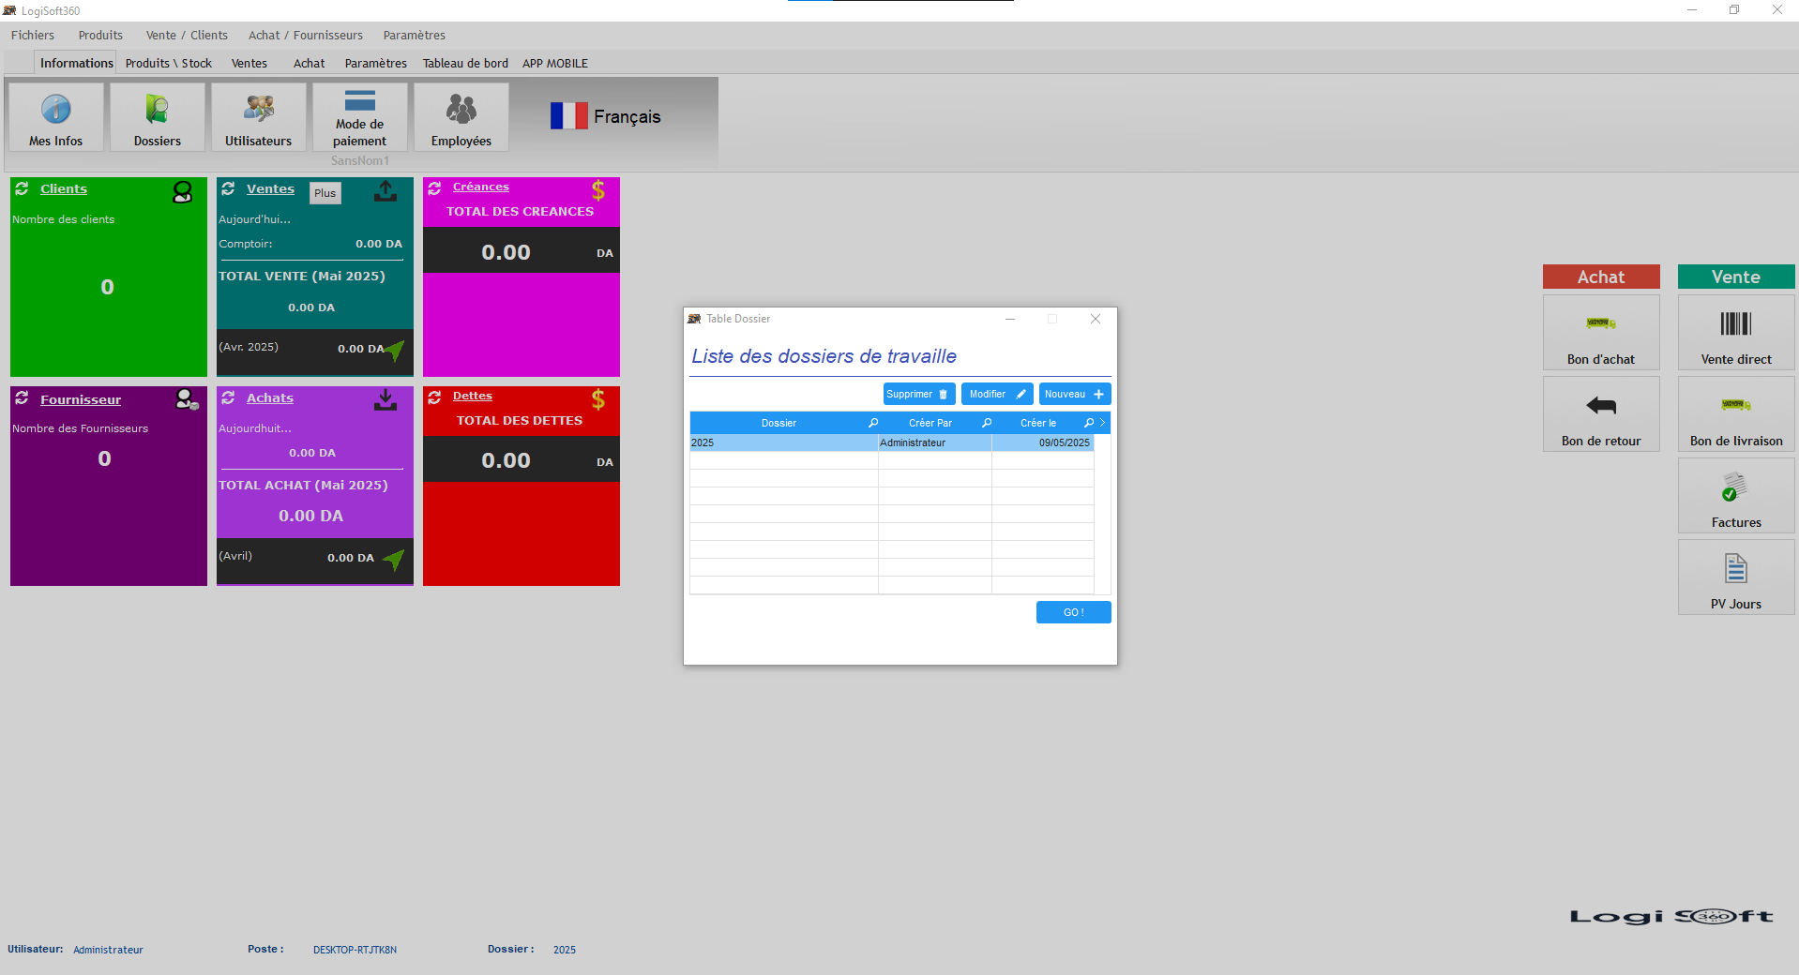This screenshot has width=1799, height=975.
Task: Switch to the Tableau de bord tab
Action: [465, 64]
